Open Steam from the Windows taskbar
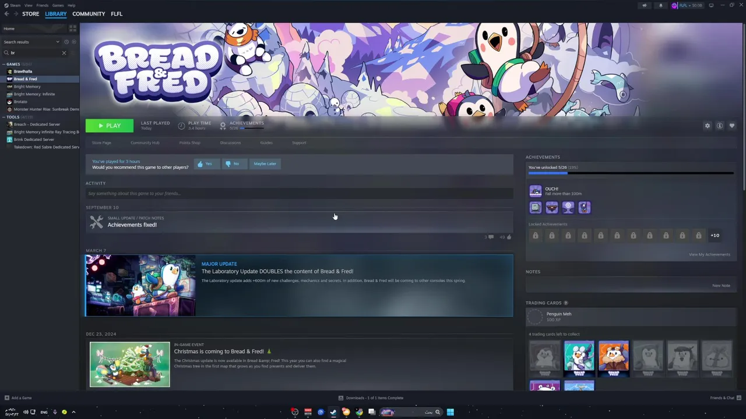This screenshot has width=746, height=419. point(333,412)
